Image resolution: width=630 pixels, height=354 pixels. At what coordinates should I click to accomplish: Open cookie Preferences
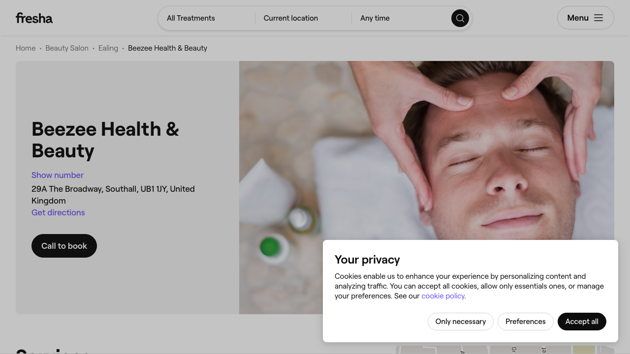[x=526, y=322]
